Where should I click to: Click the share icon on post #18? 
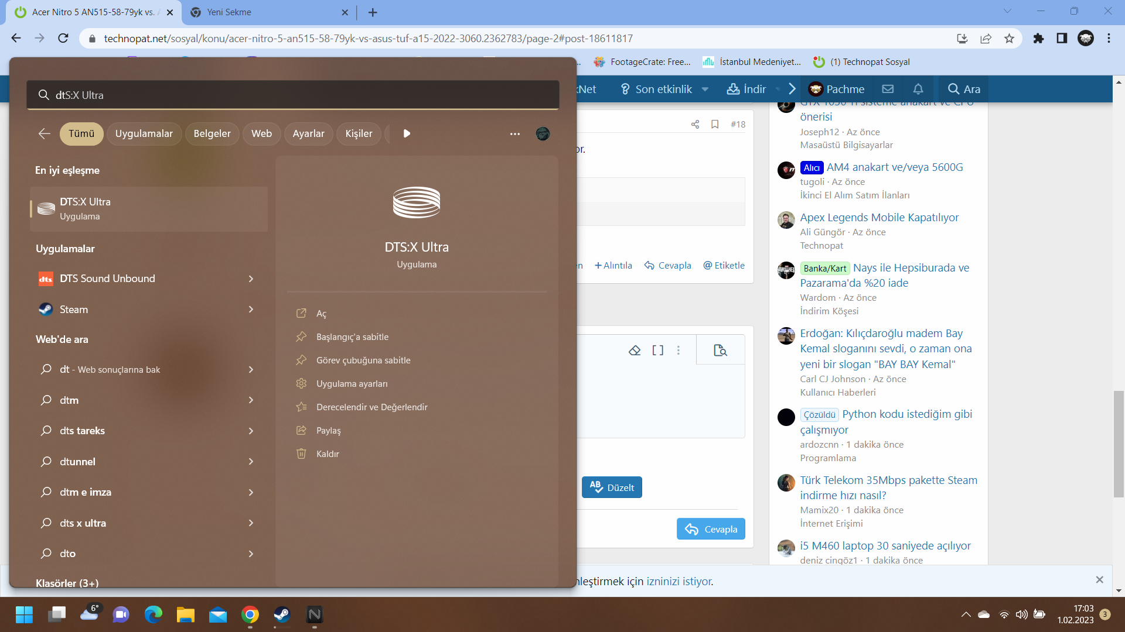click(695, 124)
